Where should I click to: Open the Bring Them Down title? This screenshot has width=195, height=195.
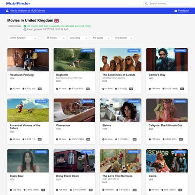[x=67, y=176]
